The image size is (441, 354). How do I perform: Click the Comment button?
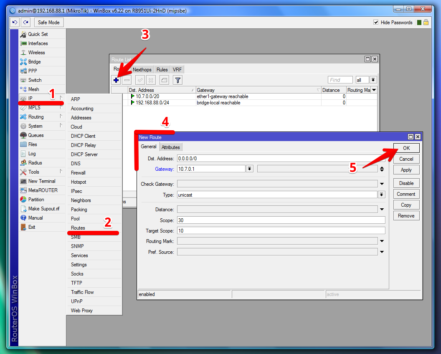click(x=406, y=194)
